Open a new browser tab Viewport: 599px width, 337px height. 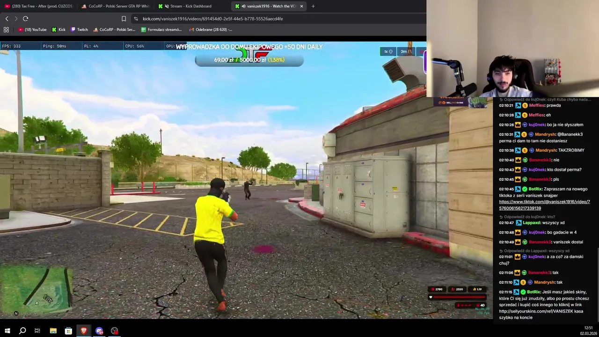313,6
